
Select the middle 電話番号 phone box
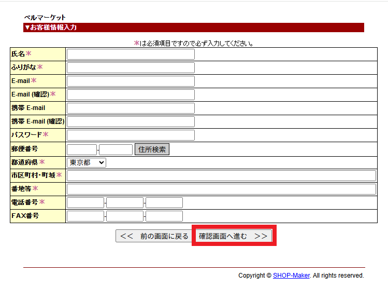coord(125,203)
